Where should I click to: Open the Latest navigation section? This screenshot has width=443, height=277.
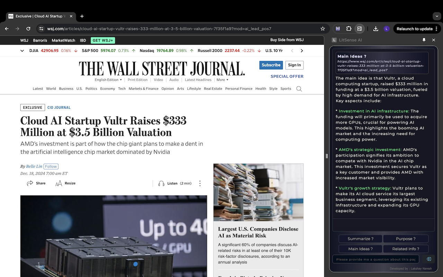click(38, 89)
